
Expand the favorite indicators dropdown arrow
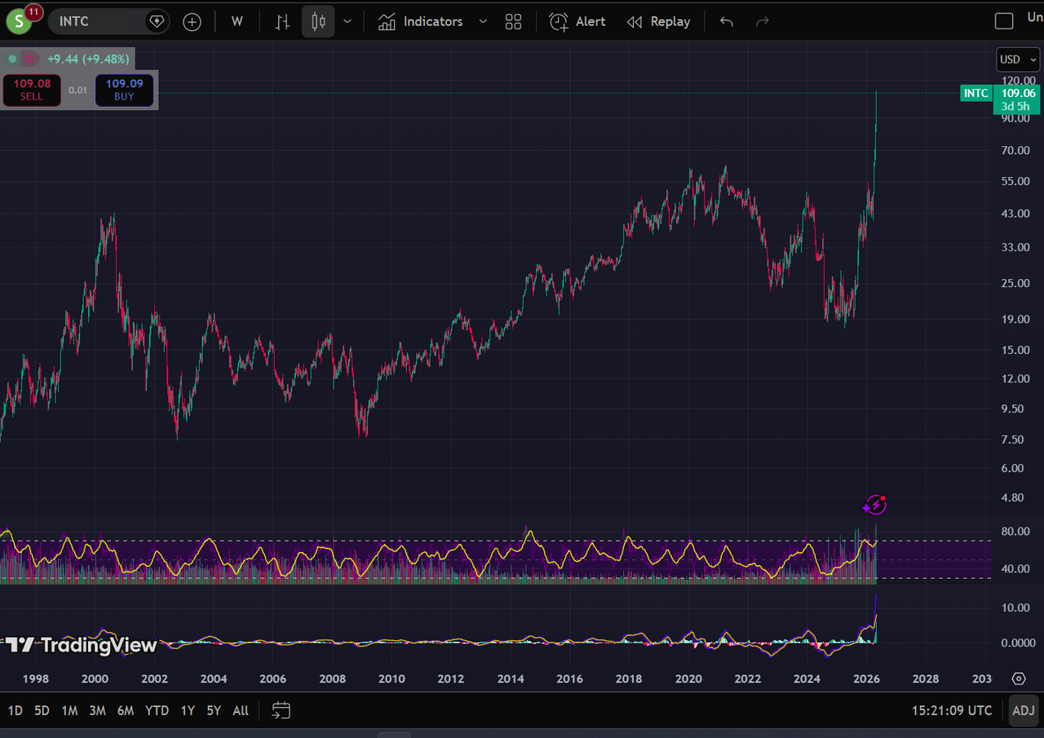point(483,21)
